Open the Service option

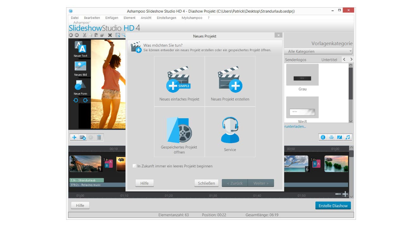(x=230, y=132)
